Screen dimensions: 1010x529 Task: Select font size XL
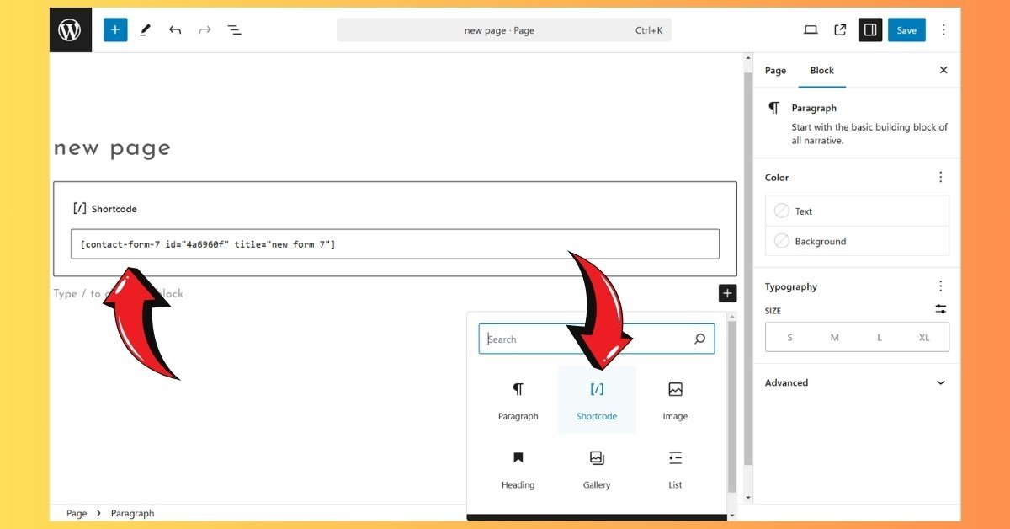pyautogui.click(x=924, y=337)
